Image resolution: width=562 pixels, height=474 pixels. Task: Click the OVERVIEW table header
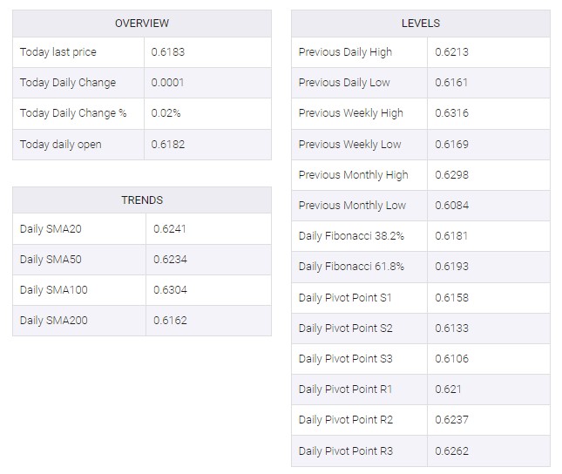[x=142, y=24]
